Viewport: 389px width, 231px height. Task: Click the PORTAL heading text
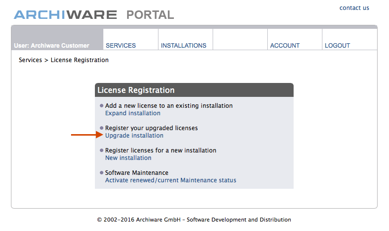(150, 15)
